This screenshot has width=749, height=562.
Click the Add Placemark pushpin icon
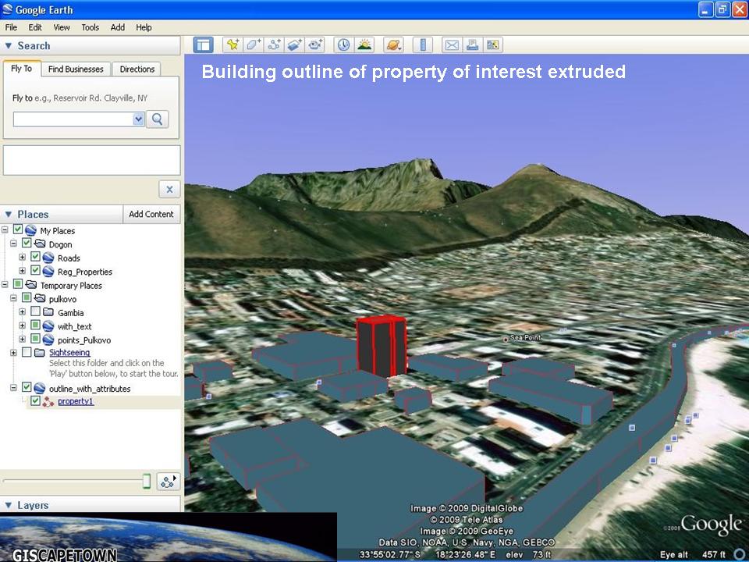click(x=233, y=45)
